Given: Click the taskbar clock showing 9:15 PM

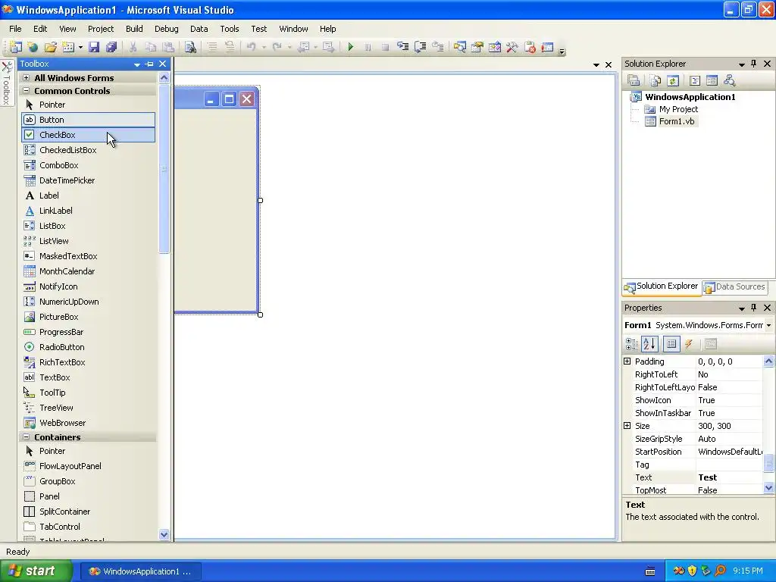Looking at the screenshot, I should click(x=748, y=571).
